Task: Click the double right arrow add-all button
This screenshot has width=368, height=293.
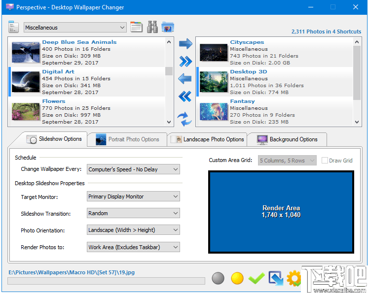Action: coord(185,62)
